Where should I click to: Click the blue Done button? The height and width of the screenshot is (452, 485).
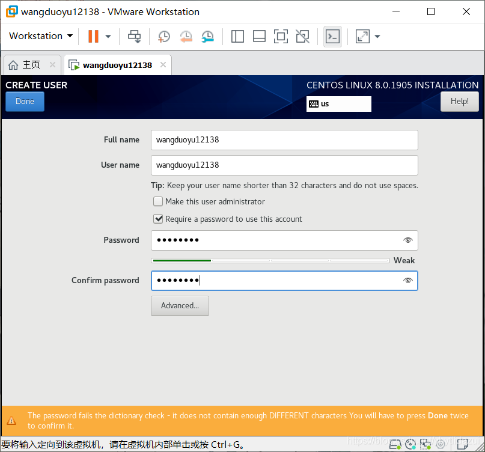pos(25,102)
